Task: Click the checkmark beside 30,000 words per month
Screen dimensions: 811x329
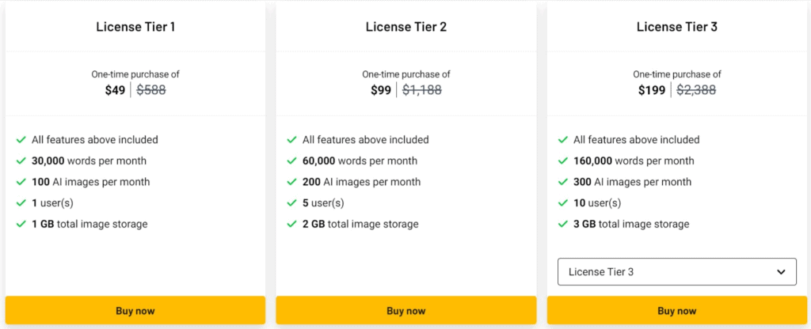Action: (21, 161)
